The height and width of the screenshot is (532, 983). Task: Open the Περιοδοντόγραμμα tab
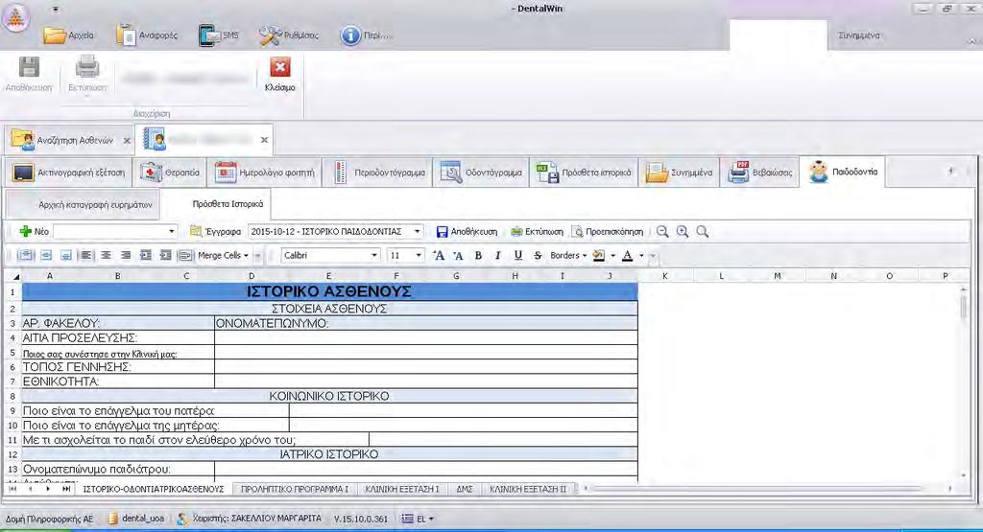click(x=378, y=173)
